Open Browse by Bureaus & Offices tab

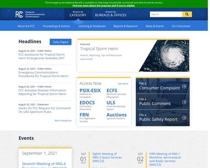111,14
